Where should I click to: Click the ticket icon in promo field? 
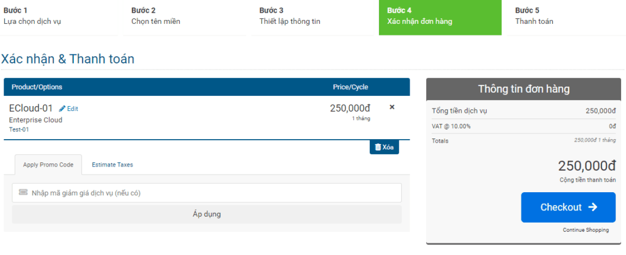click(23, 192)
